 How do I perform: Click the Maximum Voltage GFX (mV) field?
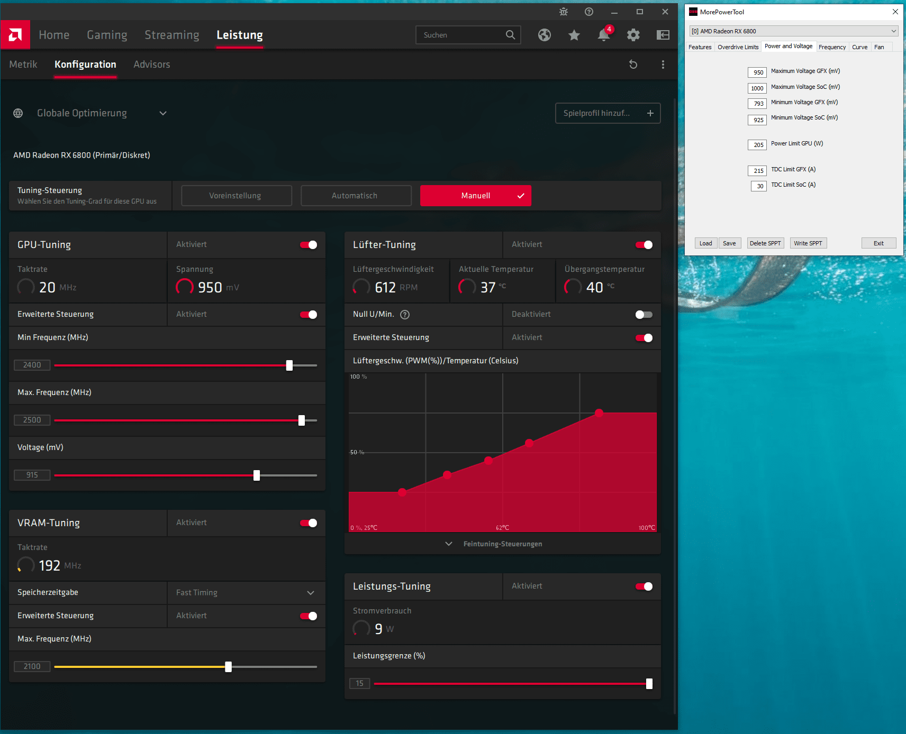point(757,72)
